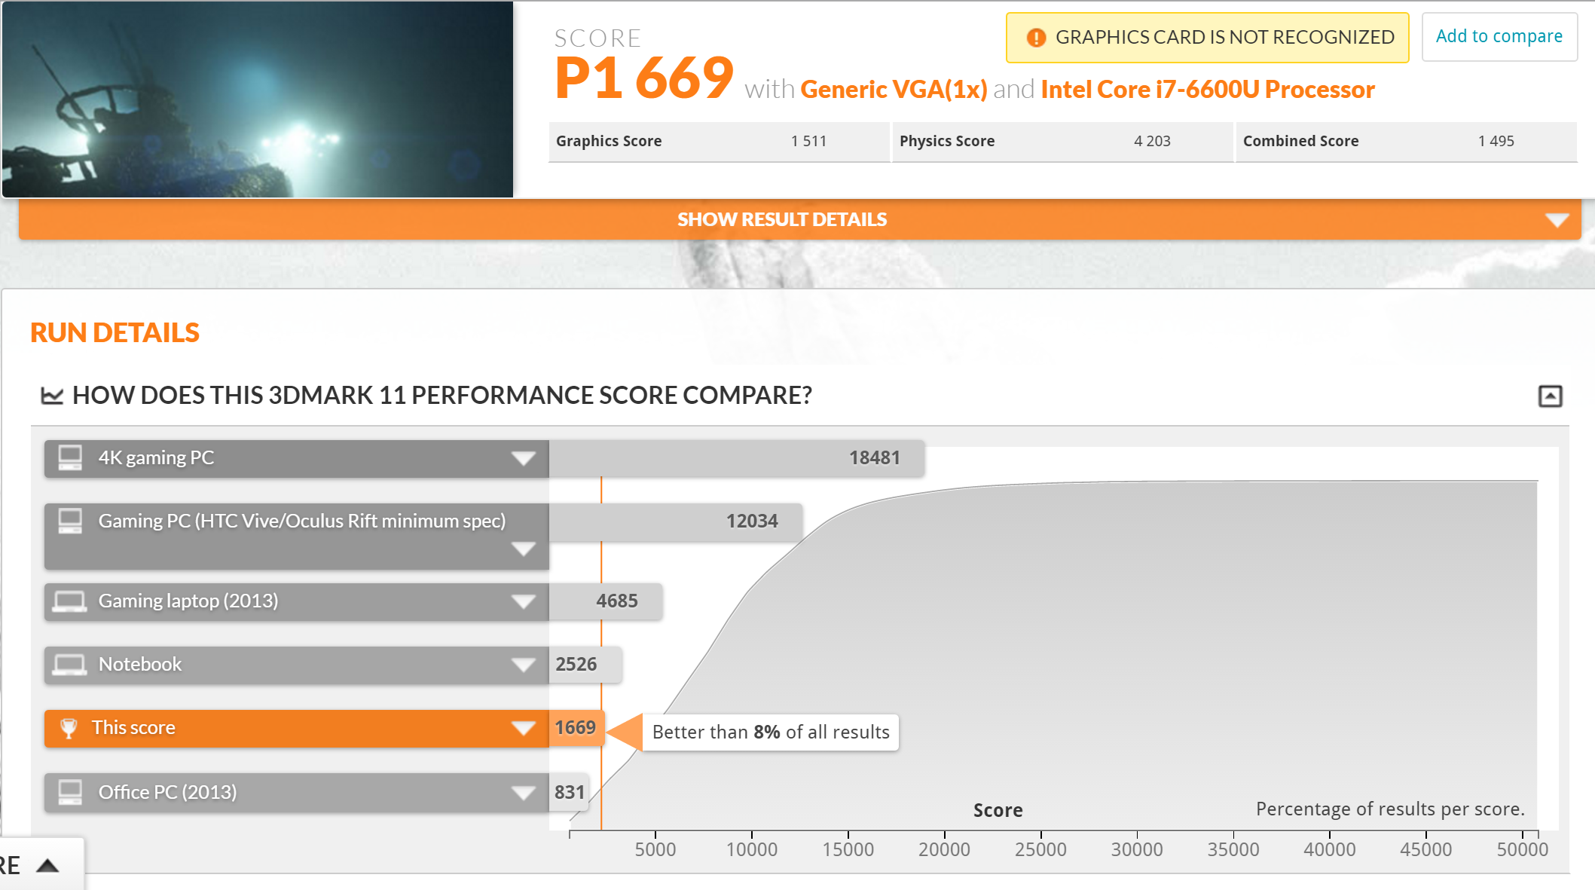
Task: Collapse the score comparison section icon
Action: 1550,396
